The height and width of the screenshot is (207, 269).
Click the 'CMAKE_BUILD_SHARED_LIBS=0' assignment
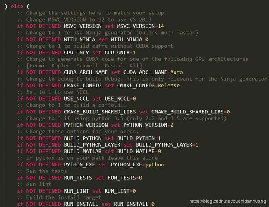pos(190,112)
